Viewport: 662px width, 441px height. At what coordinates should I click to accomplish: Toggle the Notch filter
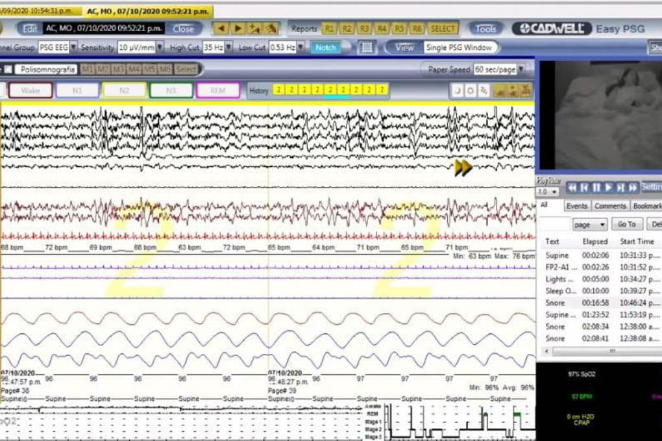(x=325, y=47)
